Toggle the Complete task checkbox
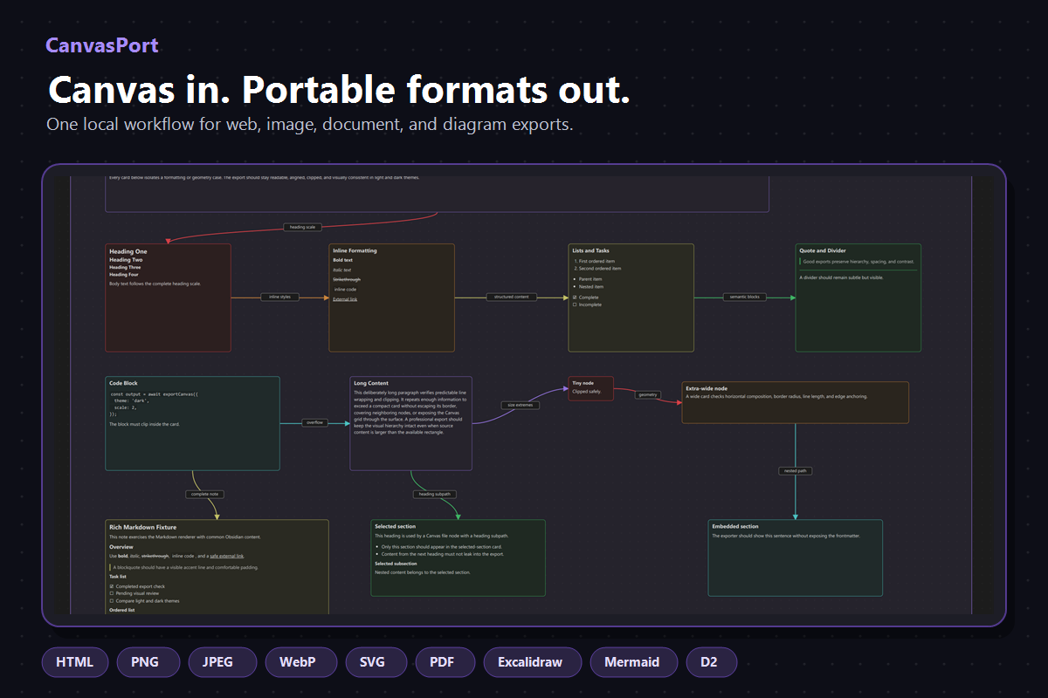Screen dimensions: 1048x698 click(575, 298)
